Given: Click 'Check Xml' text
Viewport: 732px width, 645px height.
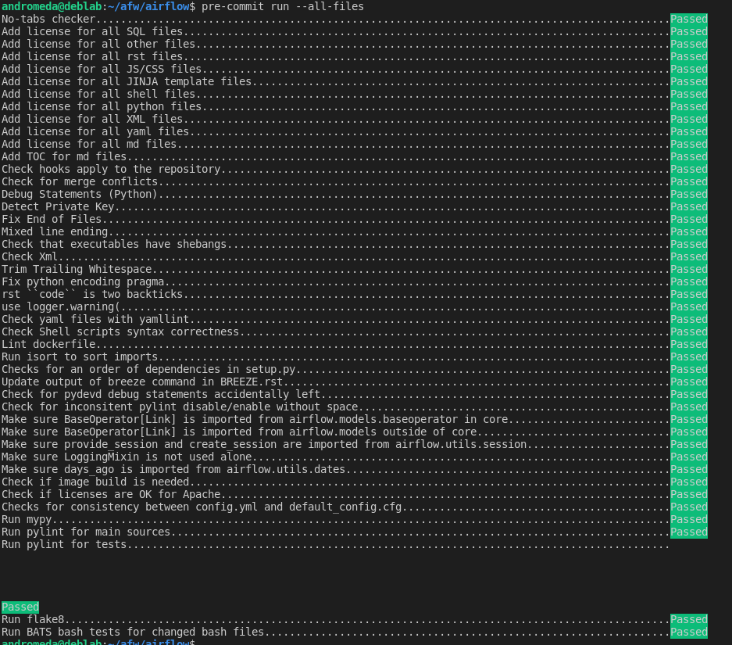Looking at the screenshot, I should (x=30, y=257).
